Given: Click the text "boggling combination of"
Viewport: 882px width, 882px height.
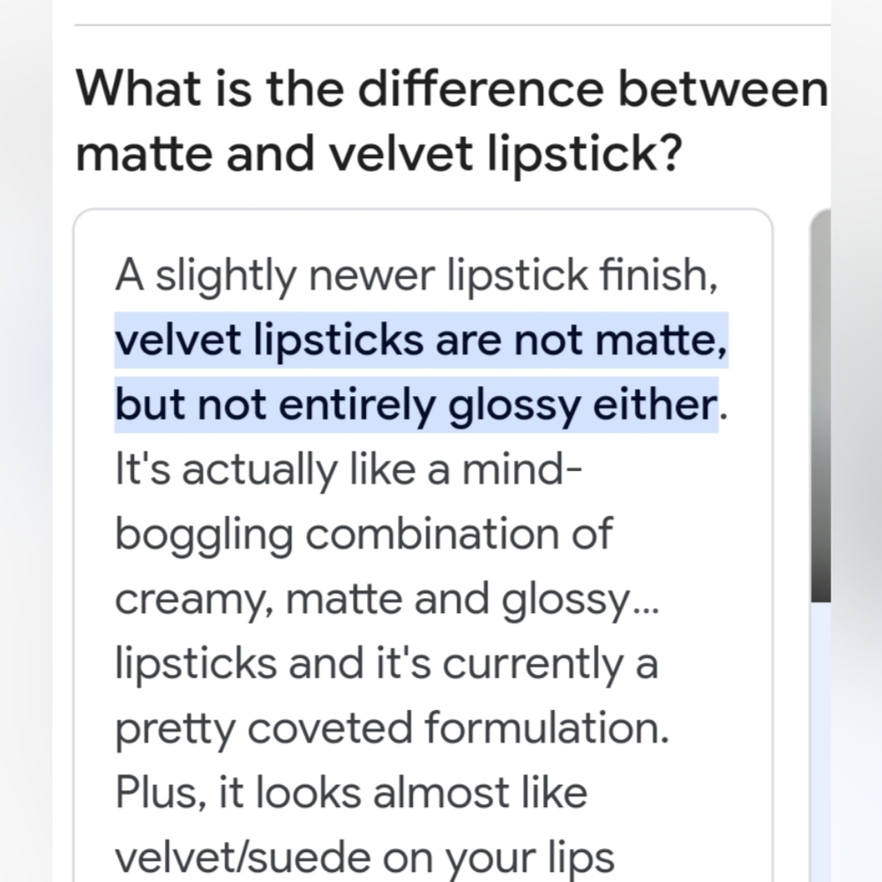Looking at the screenshot, I should (363, 534).
